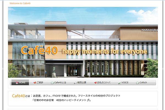
Task: Click the pencil icon beside VOICE
Action: coord(119,82)
